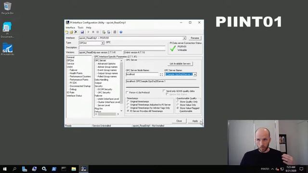
Task: Select PI SDK item
Action: point(73,83)
